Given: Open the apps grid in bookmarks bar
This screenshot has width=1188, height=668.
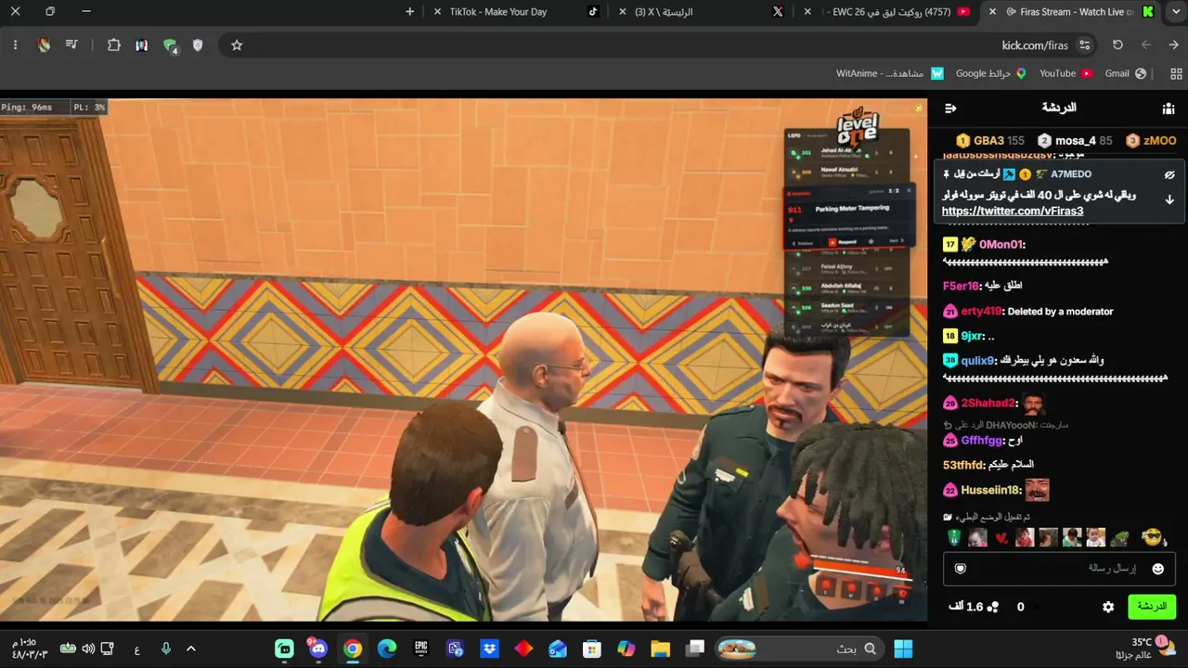Looking at the screenshot, I should [1176, 73].
